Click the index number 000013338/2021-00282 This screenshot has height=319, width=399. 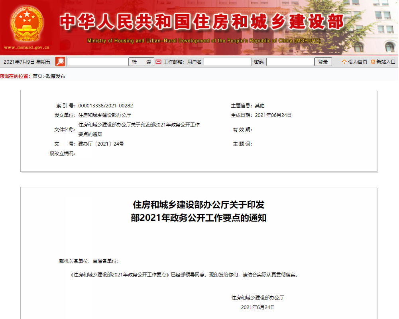(x=106, y=106)
